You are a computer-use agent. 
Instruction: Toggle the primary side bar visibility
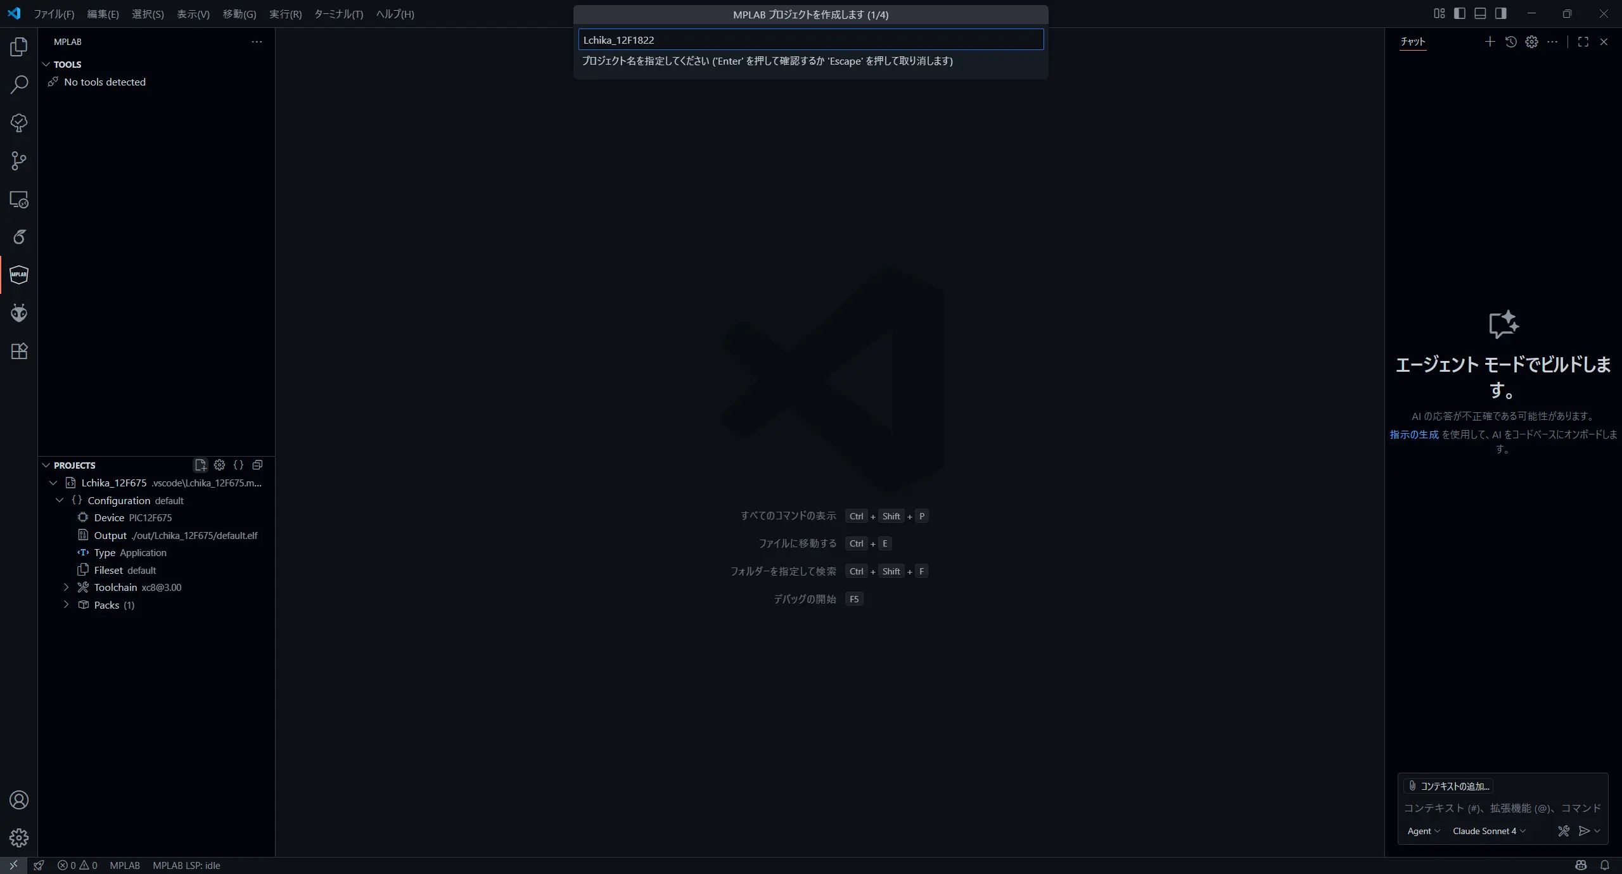(1460, 13)
